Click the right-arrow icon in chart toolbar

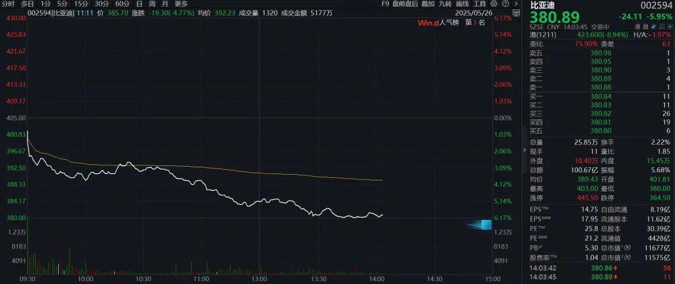pyautogui.click(x=516, y=4)
